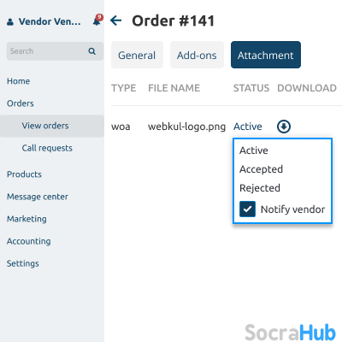Open the Products menu

coord(24,174)
